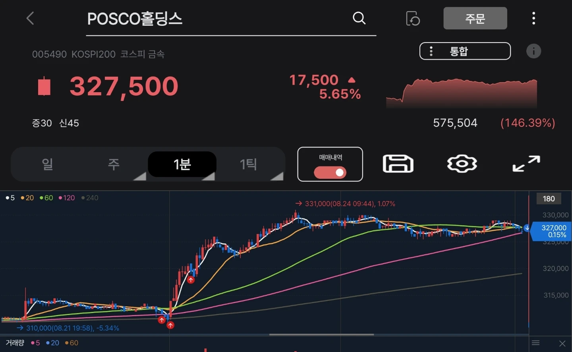Image resolution: width=572 pixels, height=352 pixels.
Task: Tap the 146.39% volume ratio
Action: pyautogui.click(x=528, y=123)
